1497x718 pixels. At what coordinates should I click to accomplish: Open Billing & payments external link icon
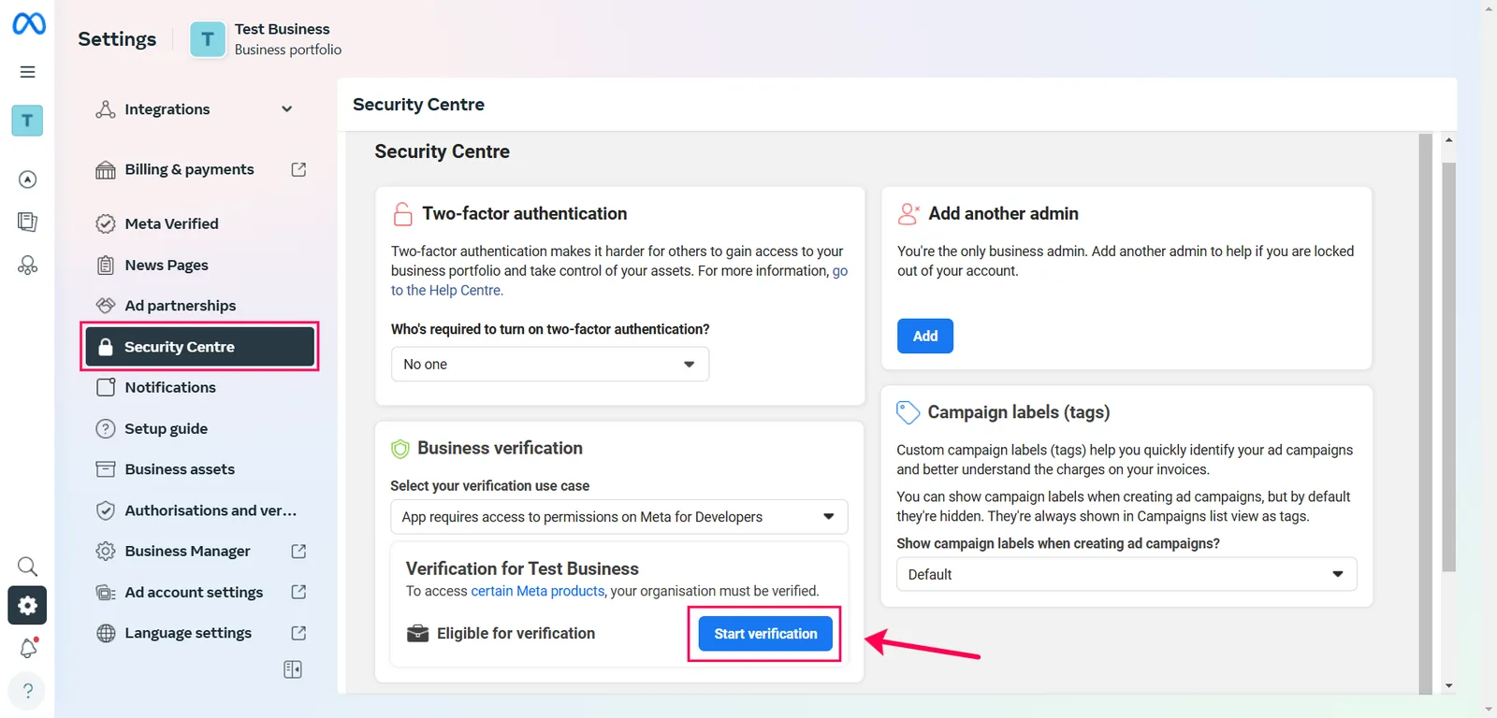(298, 169)
